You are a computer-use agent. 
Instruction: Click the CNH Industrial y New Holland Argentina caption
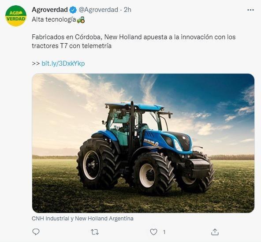tap(82, 218)
